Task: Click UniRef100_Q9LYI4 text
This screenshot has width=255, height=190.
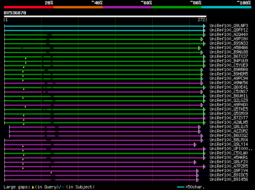Action: tap(229, 144)
